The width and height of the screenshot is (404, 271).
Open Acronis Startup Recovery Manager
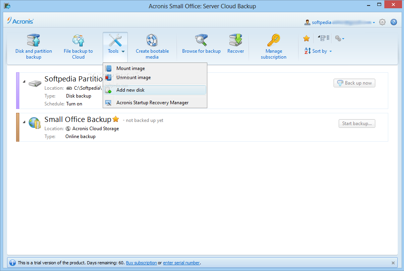click(155, 103)
